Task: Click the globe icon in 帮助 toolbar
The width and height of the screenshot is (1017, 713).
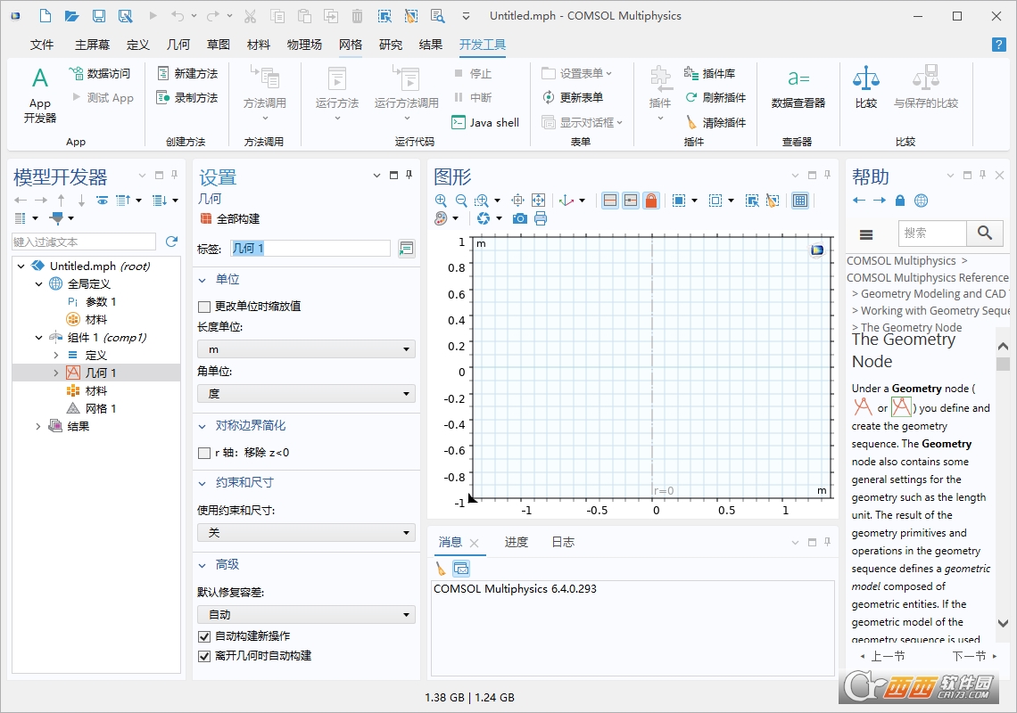Action: point(921,201)
